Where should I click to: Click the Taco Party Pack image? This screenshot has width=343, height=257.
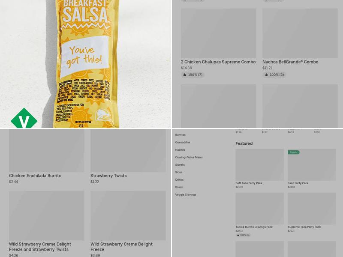pyautogui.click(x=312, y=165)
